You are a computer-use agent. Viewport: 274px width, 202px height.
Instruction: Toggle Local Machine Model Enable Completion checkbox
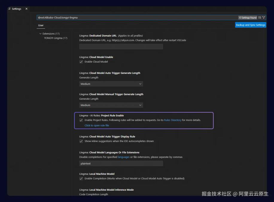click(x=81, y=178)
